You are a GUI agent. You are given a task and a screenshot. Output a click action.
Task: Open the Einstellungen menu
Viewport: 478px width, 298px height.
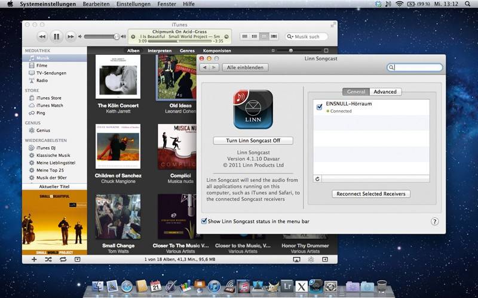pos(133,4)
